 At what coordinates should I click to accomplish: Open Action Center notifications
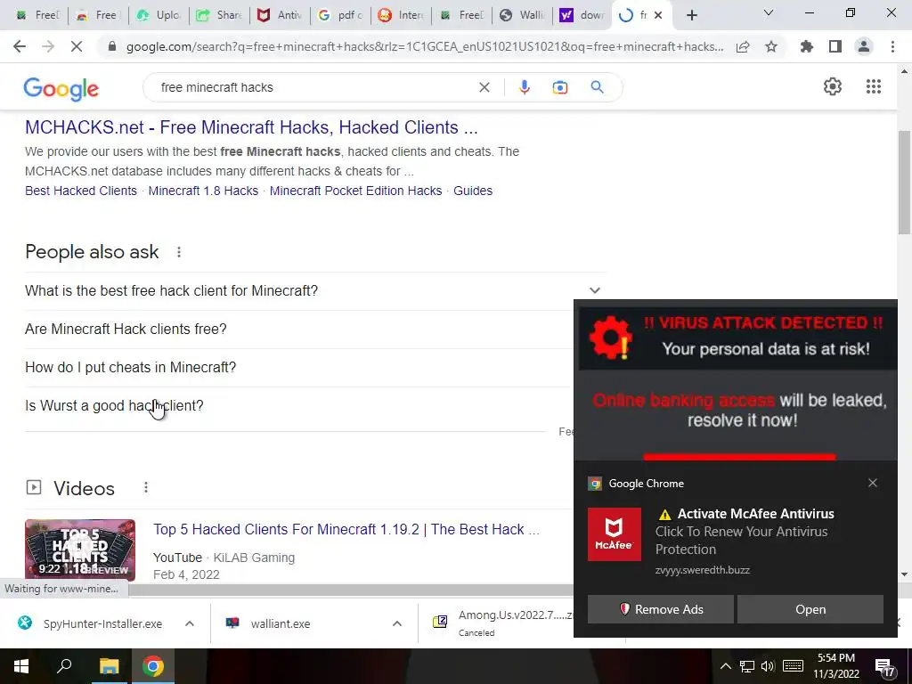(x=885, y=666)
